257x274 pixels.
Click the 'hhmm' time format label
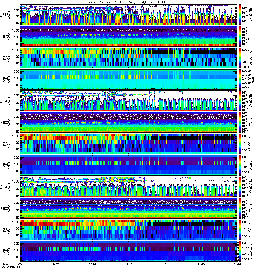coord(6,264)
